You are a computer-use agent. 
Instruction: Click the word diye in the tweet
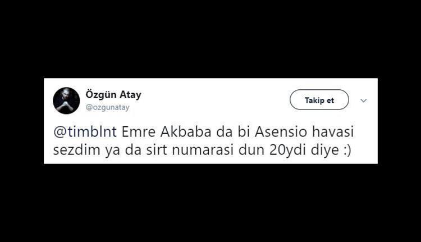325,150
